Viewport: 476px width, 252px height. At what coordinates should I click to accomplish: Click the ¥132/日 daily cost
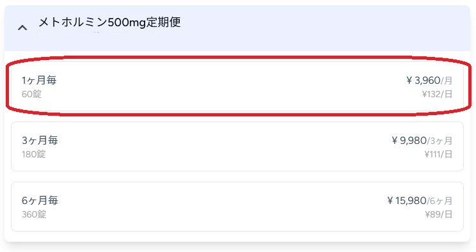(437, 94)
